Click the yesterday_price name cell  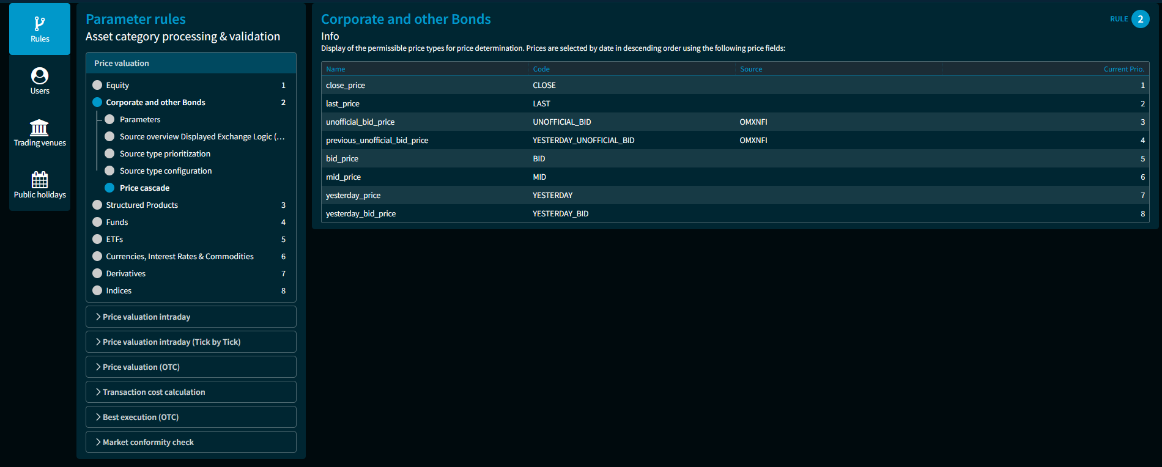[353, 195]
